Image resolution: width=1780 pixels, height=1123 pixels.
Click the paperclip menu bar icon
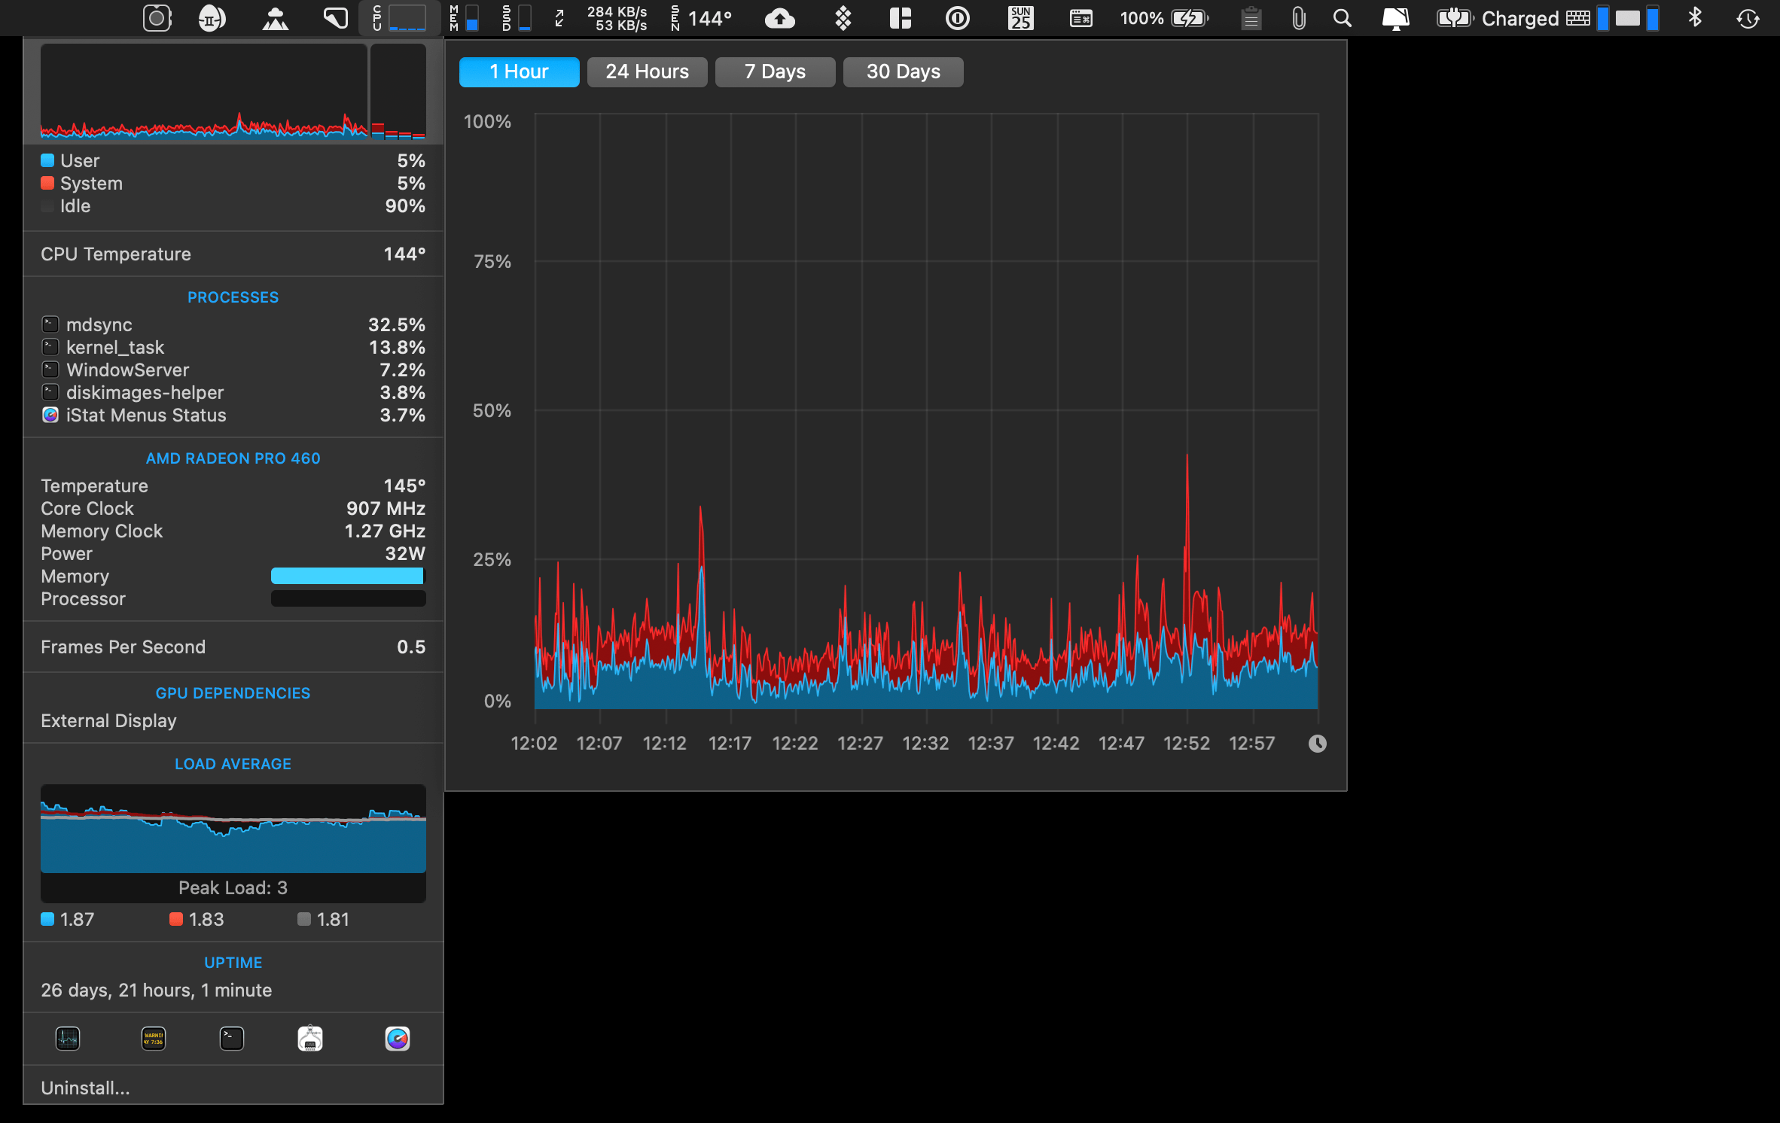coord(1299,18)
